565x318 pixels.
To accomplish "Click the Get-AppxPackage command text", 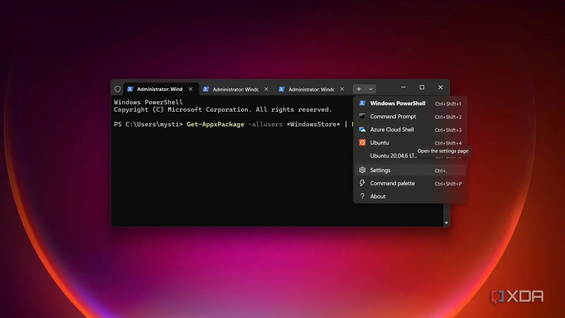I will click(x=215, y=124).
